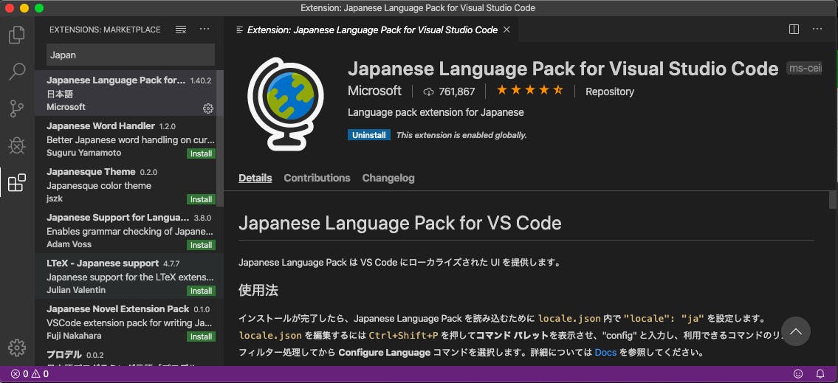Click the globe extension icon image

tap(286, 103)
